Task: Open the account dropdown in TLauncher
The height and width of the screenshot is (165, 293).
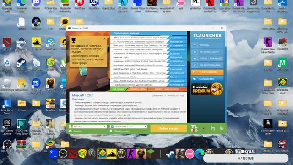Action: 88,126
